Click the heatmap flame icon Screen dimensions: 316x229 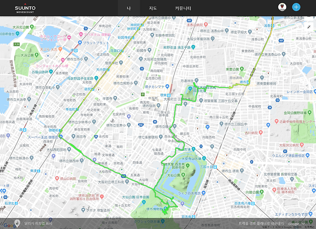point(18,223)
